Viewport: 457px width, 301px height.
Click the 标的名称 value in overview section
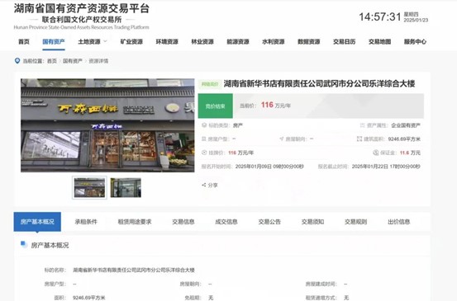[134, 270]
